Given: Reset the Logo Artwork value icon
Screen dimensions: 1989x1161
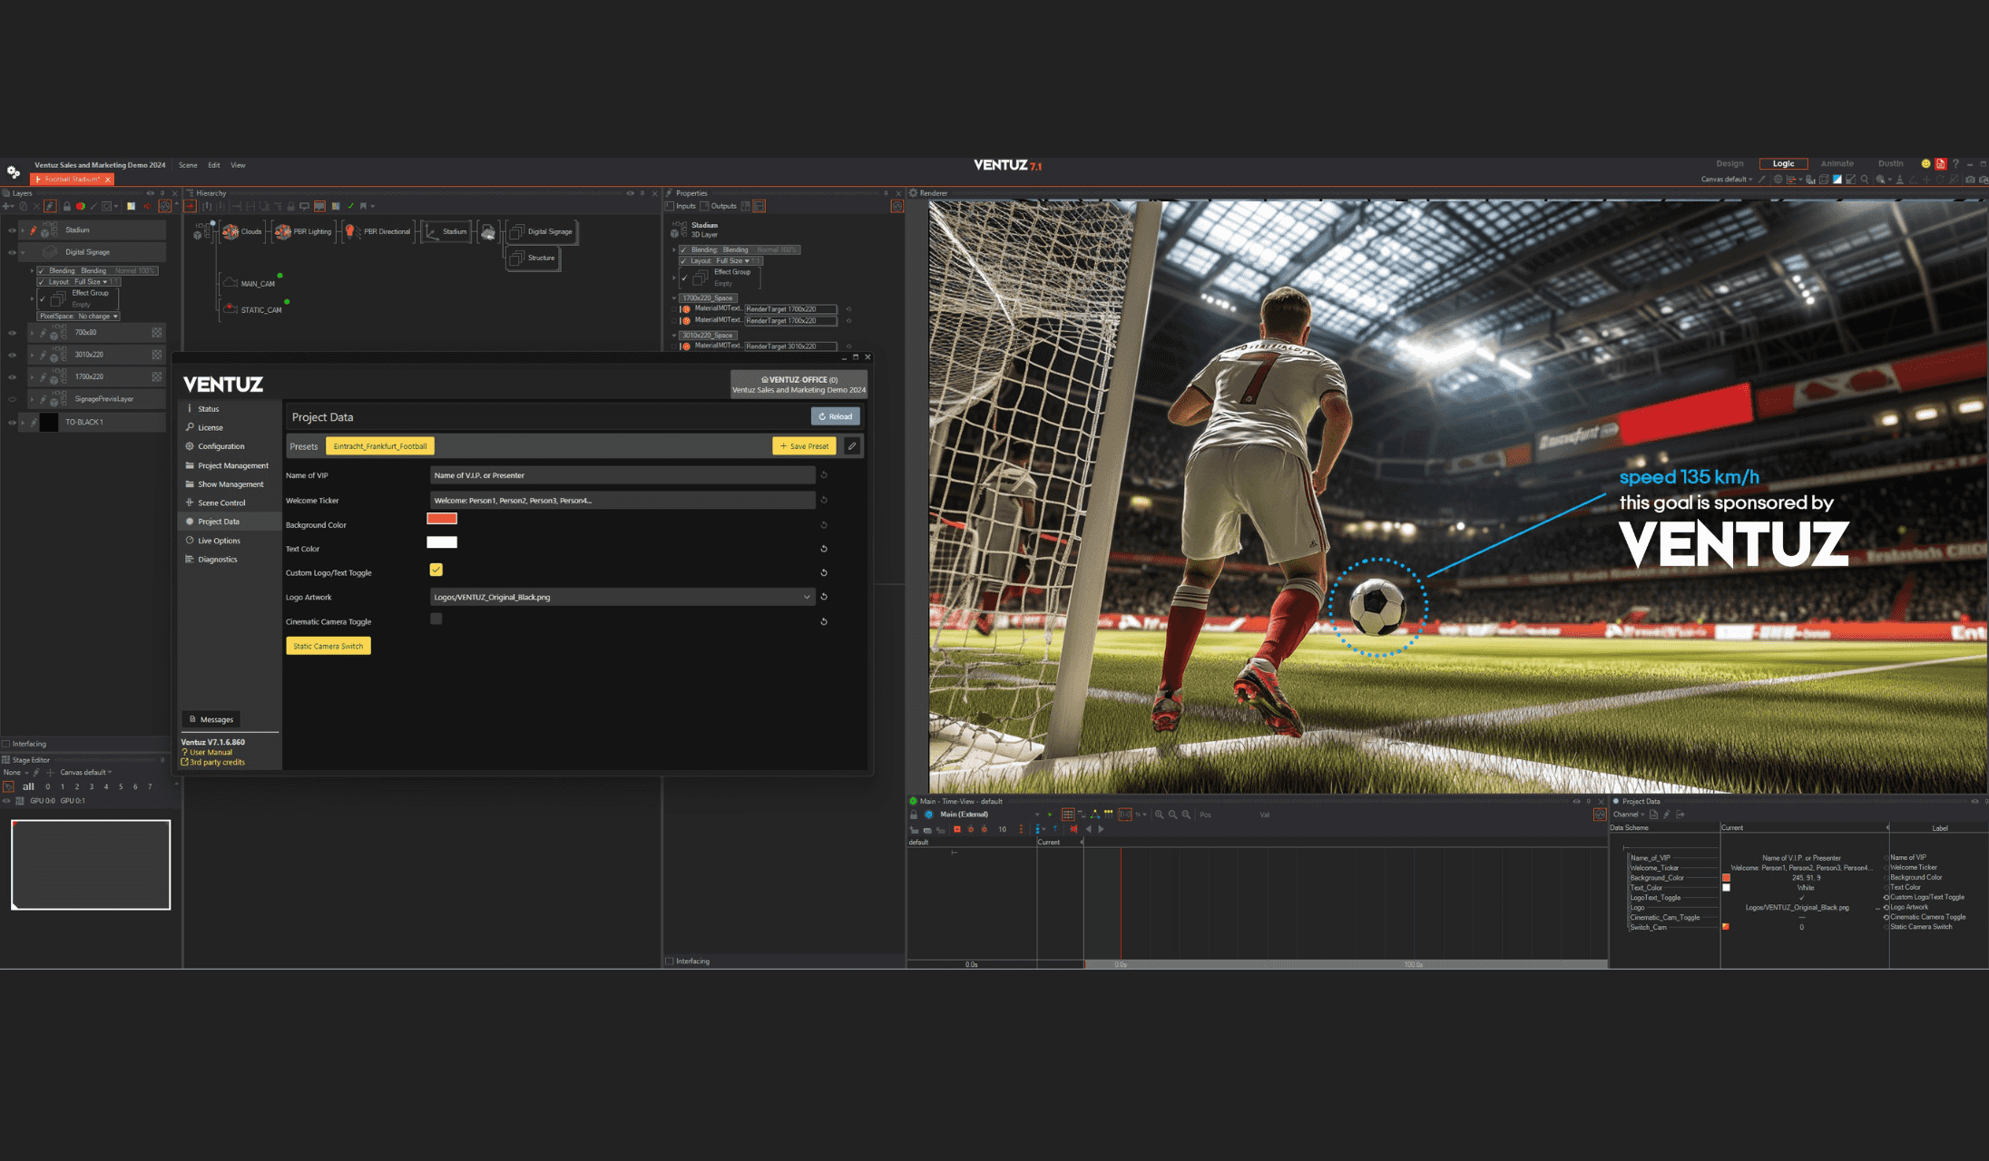Looking at the screenshot, I should point(824,597).
